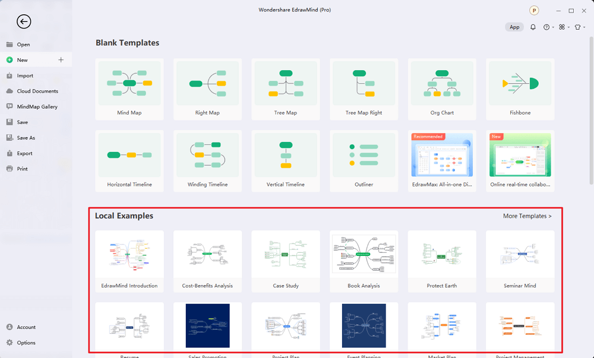The width and height of the screenshot is (594, 358).
Task: Open the Book Analysis example
Action: (364, 261)
